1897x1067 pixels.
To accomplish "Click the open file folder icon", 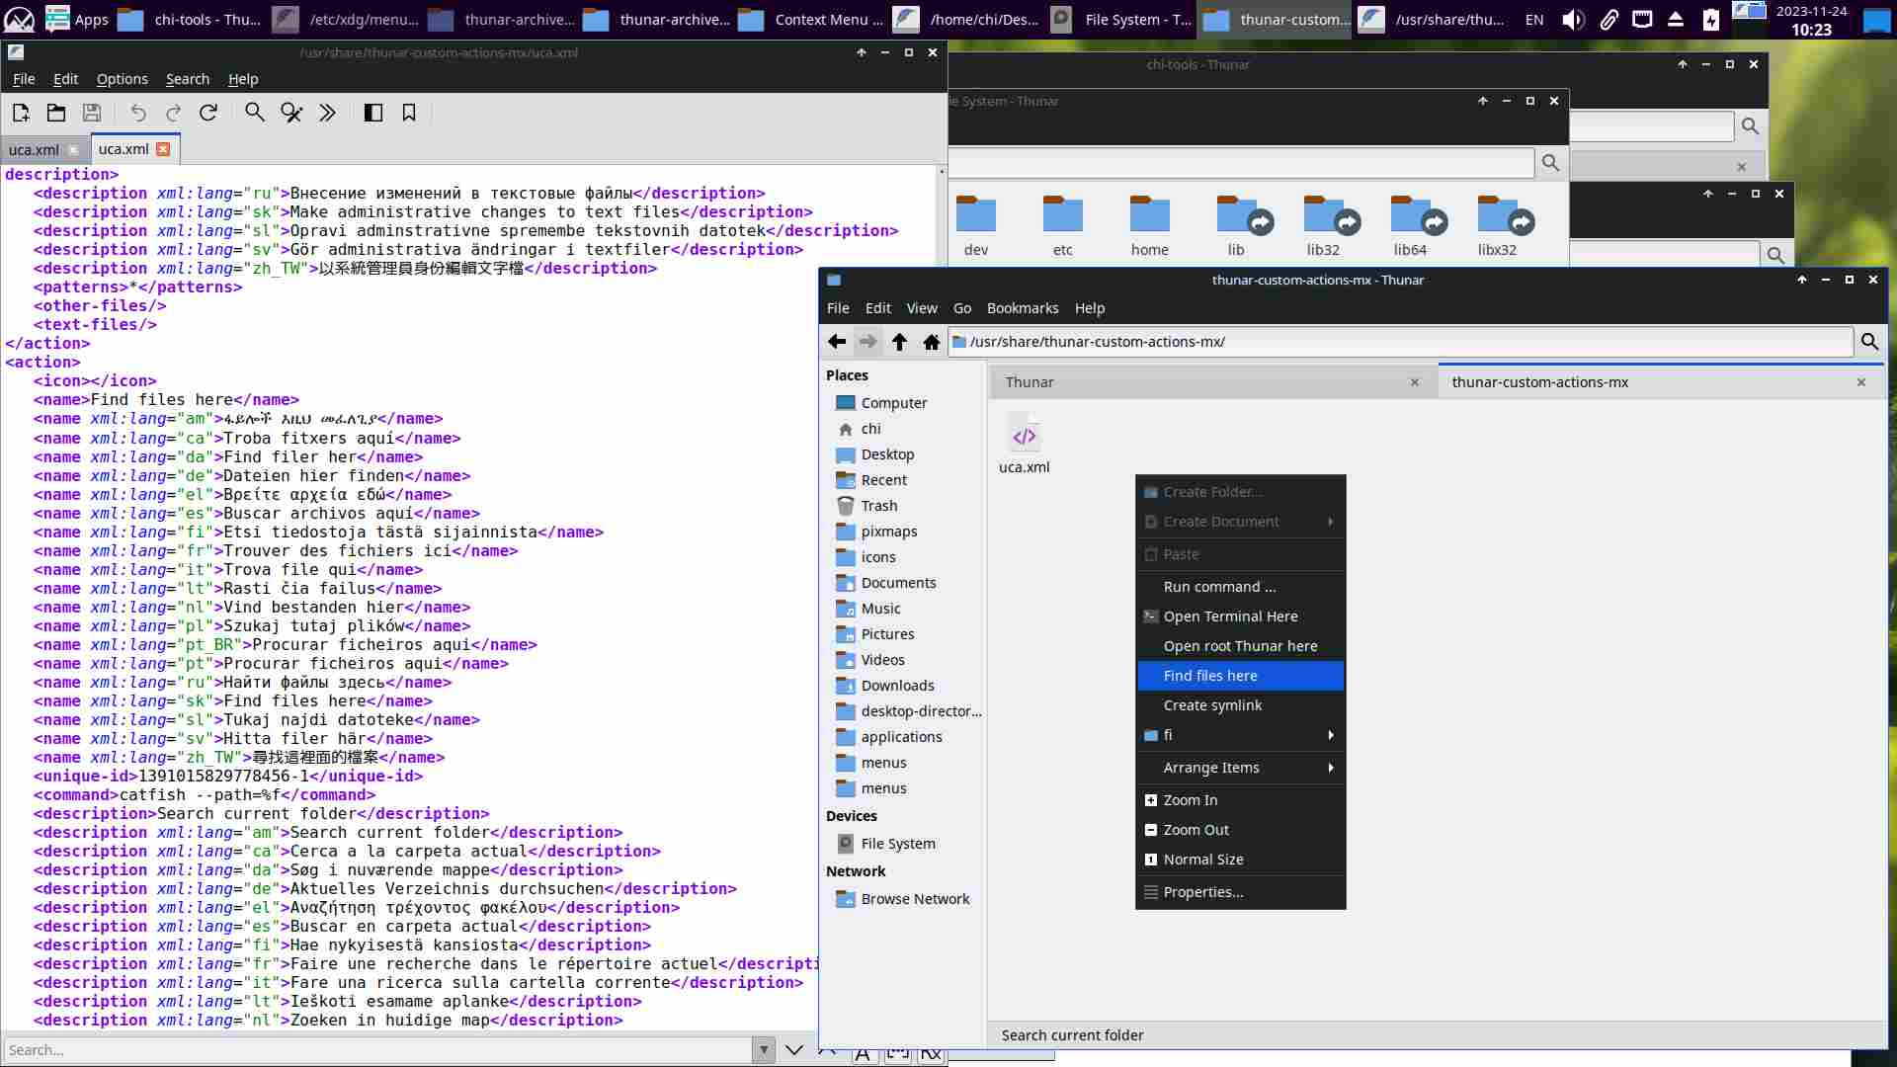I will coord(56,113).
